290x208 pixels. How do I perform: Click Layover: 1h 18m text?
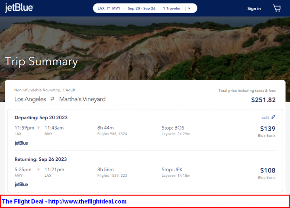176,175
